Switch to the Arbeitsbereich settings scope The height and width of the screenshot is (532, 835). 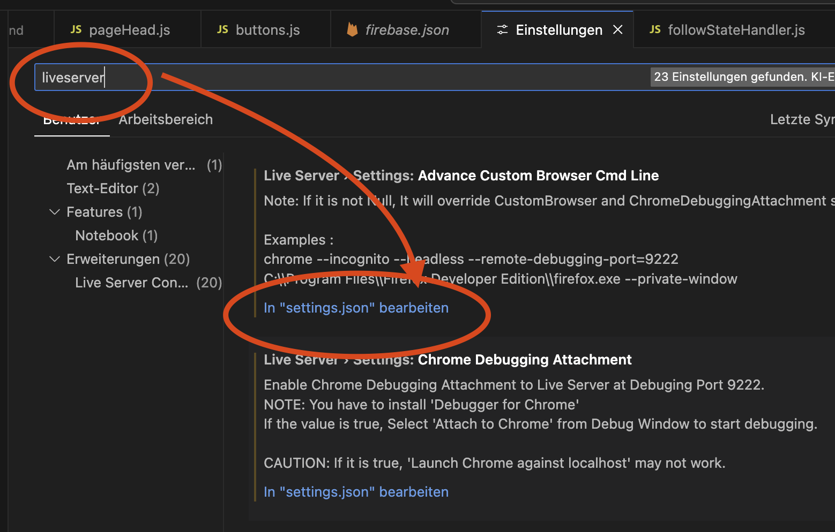coord(166,119)
